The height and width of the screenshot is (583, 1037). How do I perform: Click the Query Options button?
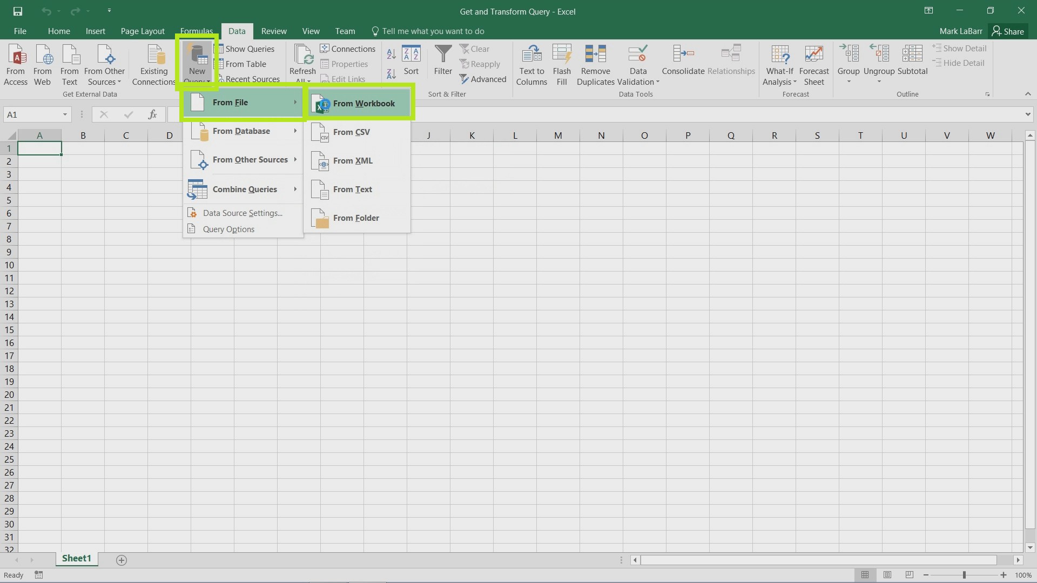(x=228, y=228)
